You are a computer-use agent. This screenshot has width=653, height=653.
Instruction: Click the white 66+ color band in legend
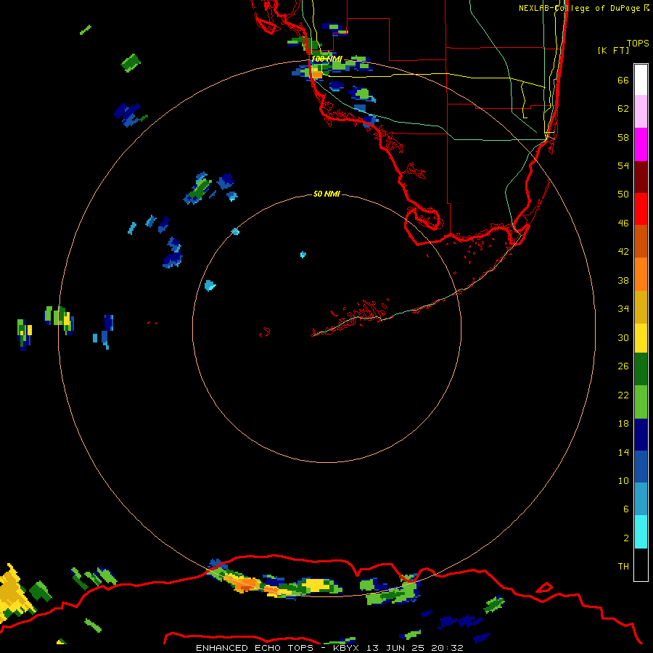click(x=641, y=80)
